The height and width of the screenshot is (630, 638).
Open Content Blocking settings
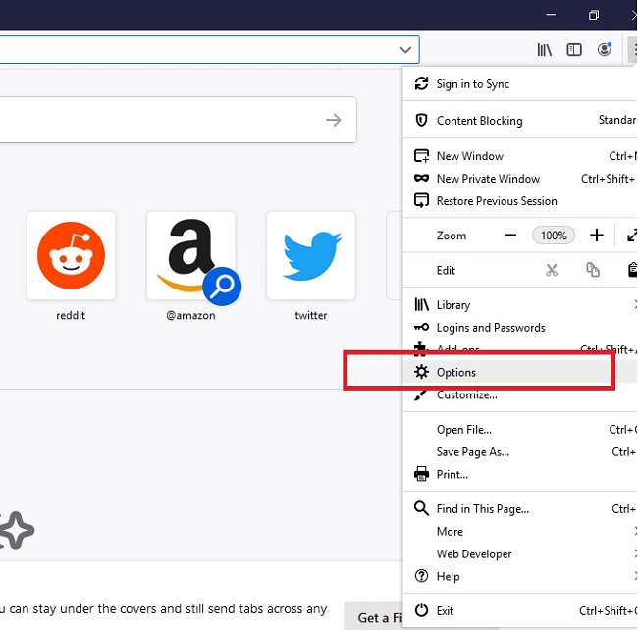pos(479,121)
